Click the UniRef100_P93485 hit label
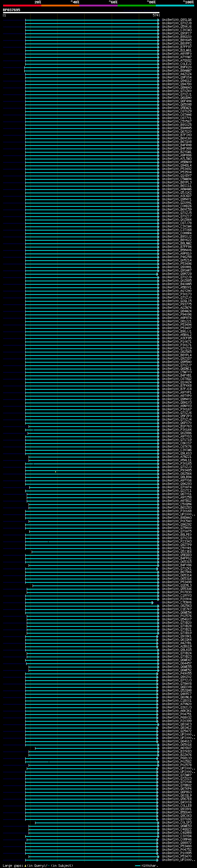Viewport: 197px width, 868px height. 177,470
